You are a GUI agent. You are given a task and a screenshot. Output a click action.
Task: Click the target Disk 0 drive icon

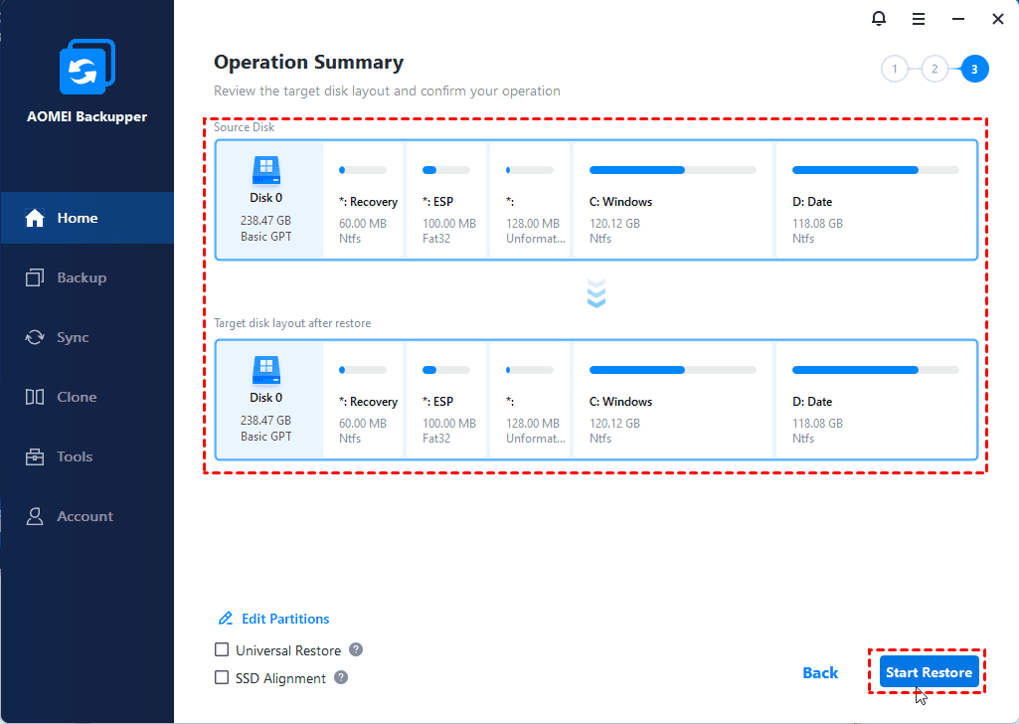pyautogui.click(x=265, y=371)
